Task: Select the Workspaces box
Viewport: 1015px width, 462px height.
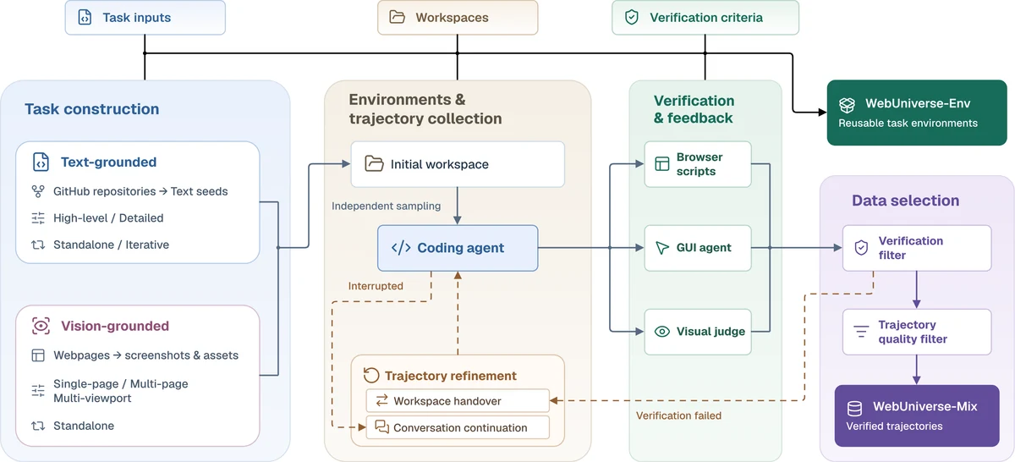Action: [457, 17]
